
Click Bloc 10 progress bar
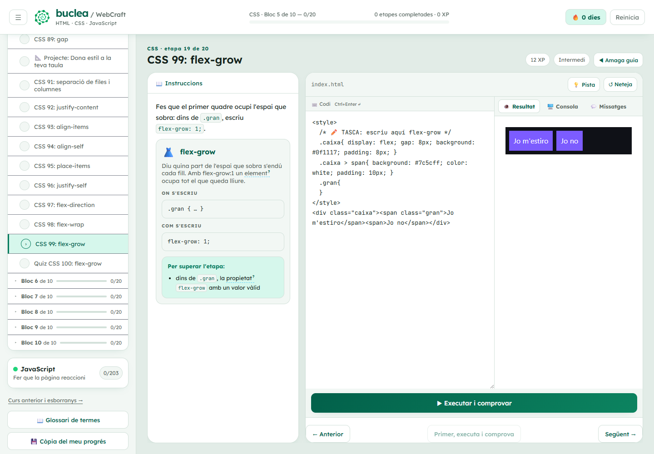[x=83, y=343]
